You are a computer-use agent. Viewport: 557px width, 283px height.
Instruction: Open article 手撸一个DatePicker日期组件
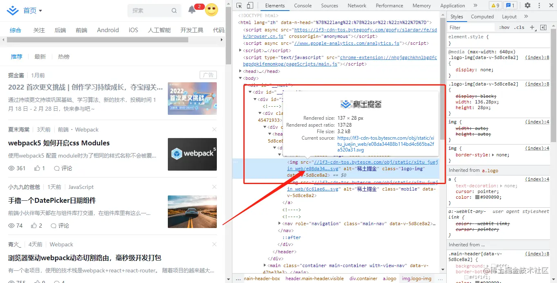52,200
